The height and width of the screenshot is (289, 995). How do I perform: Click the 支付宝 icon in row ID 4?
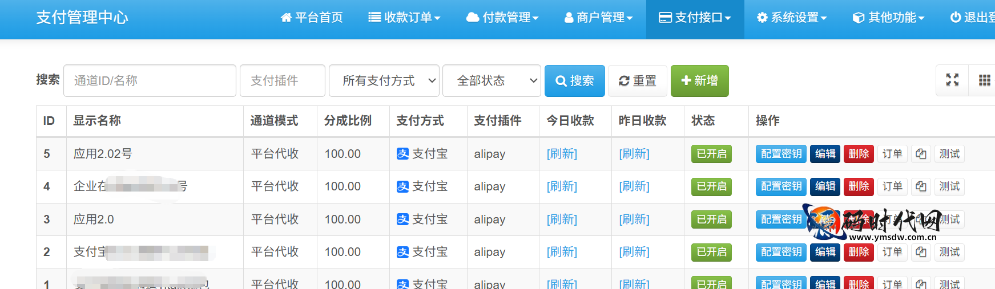point(403,186)
